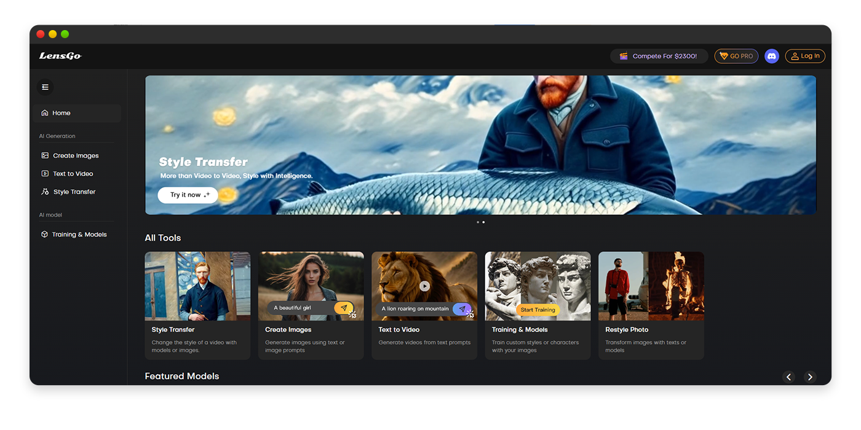This screenshot has width=861, height=430.
Task: Open the Discord icon button
Action: [x=771, y=56]
